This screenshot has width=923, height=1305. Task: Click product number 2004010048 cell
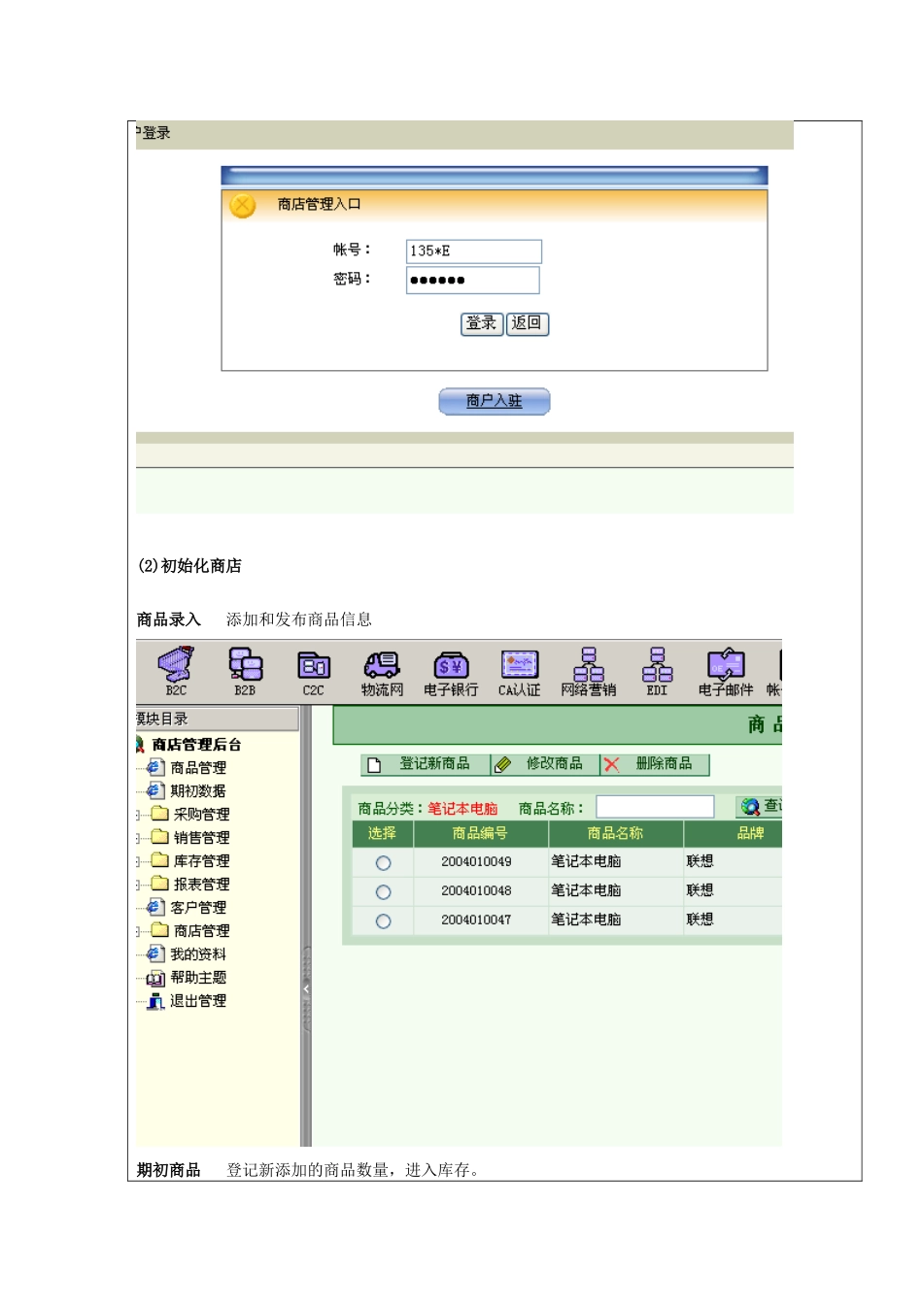476,890
